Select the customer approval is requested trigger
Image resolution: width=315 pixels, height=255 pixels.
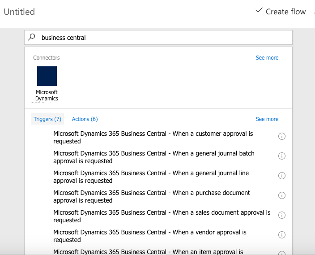(x=153, y=137)
